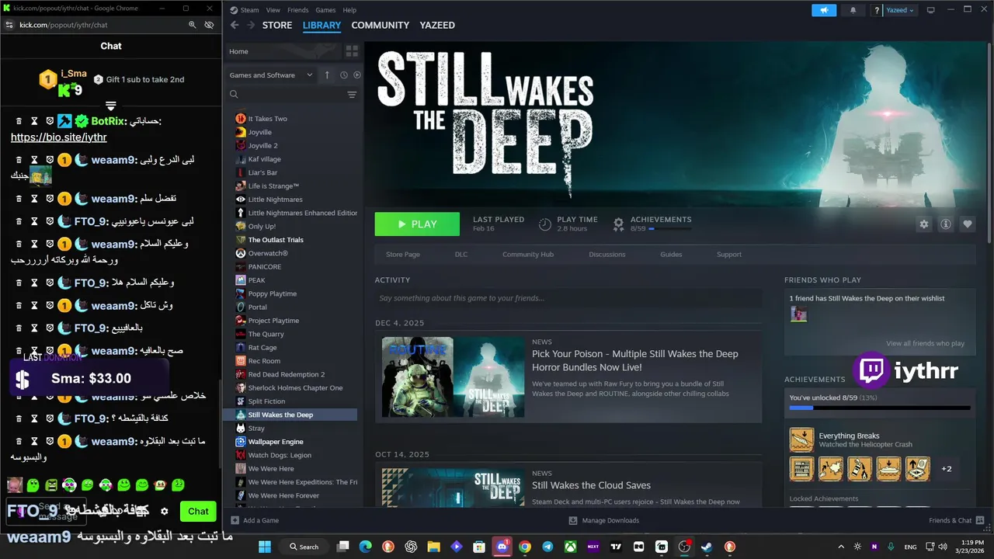The image size is (994, 559).
Task: Click the Everything Breaks achievement icon
Action: point(801,439)
